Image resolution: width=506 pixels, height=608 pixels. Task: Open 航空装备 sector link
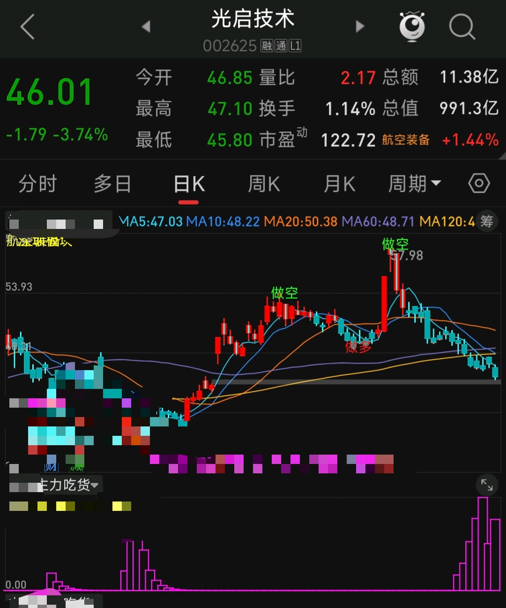click(x=406, y=140)
